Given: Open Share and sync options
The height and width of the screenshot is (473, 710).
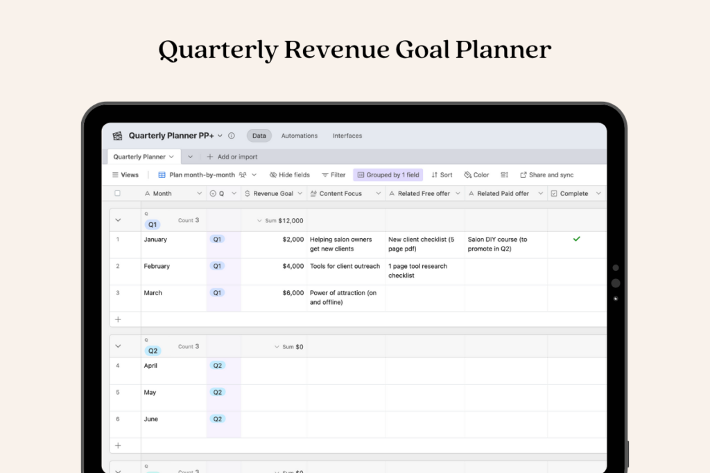Looking at the screenshot, I should [546, 175].
